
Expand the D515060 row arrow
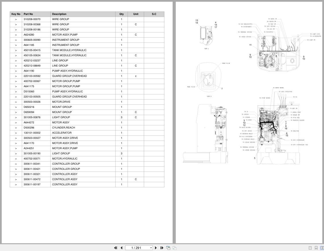[16, 92]
